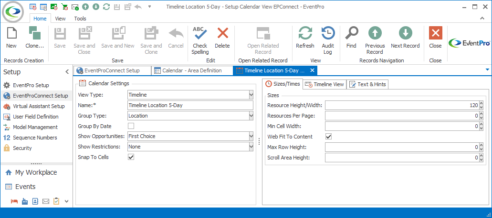This screenshot has width=492, height=218.
Task: Click calendar-with-clock icon in quick access toolbar
Action: 33,7
